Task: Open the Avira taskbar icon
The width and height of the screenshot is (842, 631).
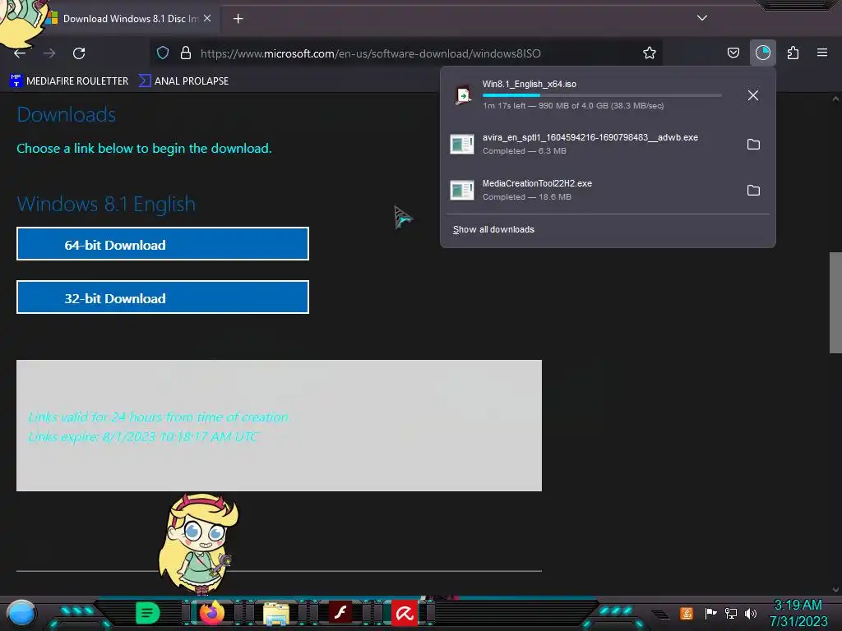Action: click(x=405, y=613)
